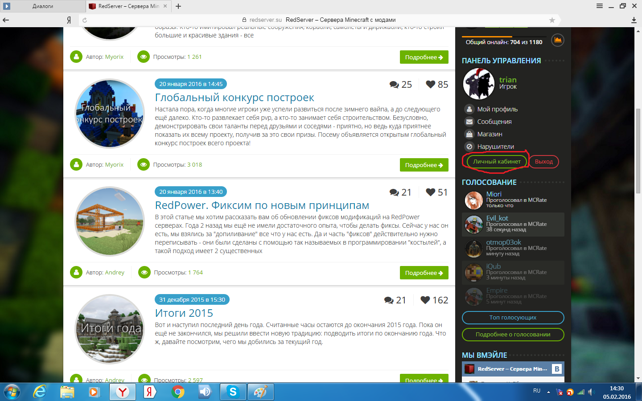This screenshot has width=642, height=401.
Task: Open Мой профиль in the control panel
Action: [x=498, y=109]
